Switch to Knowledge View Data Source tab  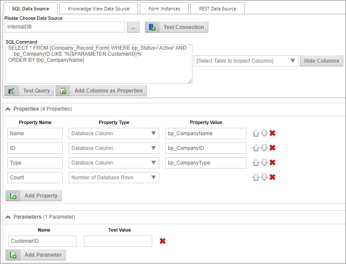click(99, 9)
